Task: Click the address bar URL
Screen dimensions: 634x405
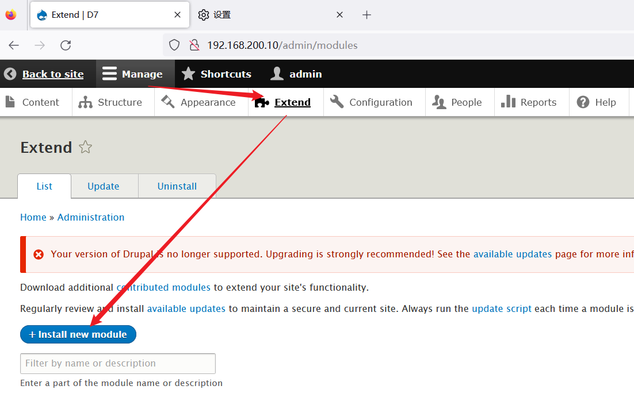Action: 282,45
